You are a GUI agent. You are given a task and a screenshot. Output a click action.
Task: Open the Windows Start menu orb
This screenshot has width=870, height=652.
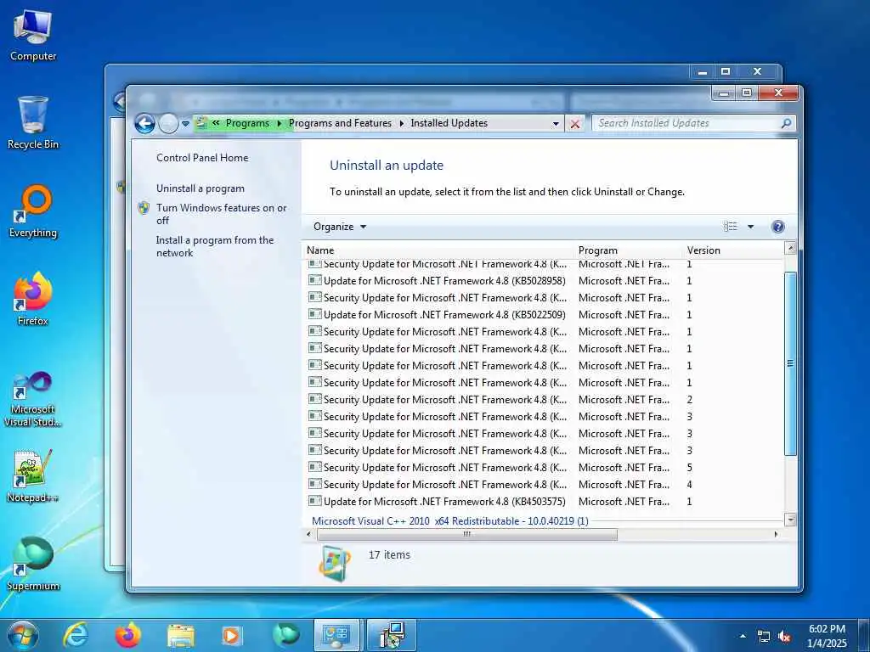coord(23,635)
